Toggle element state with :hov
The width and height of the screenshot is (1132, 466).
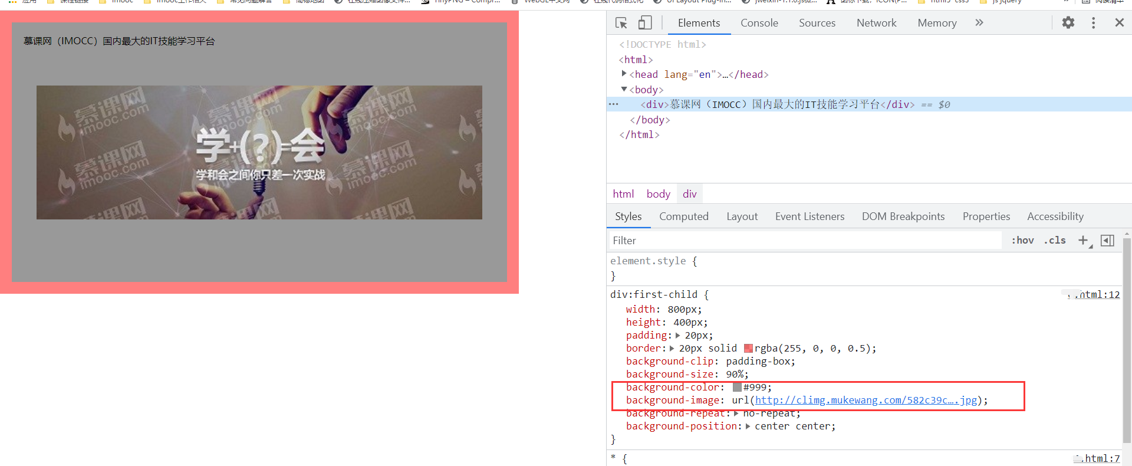(x=1023, y=240)
